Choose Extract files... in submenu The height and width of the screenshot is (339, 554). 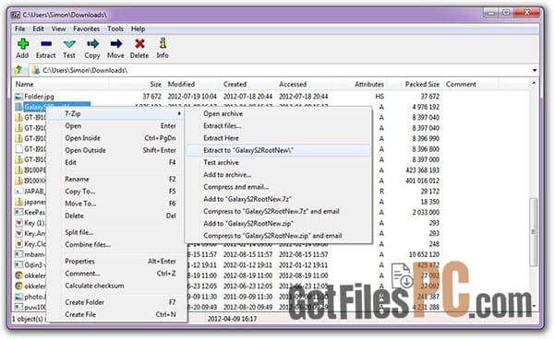(223, 126)
